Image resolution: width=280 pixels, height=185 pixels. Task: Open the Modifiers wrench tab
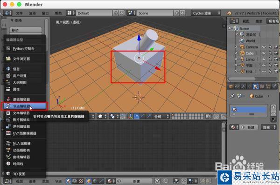coord(243,86)
